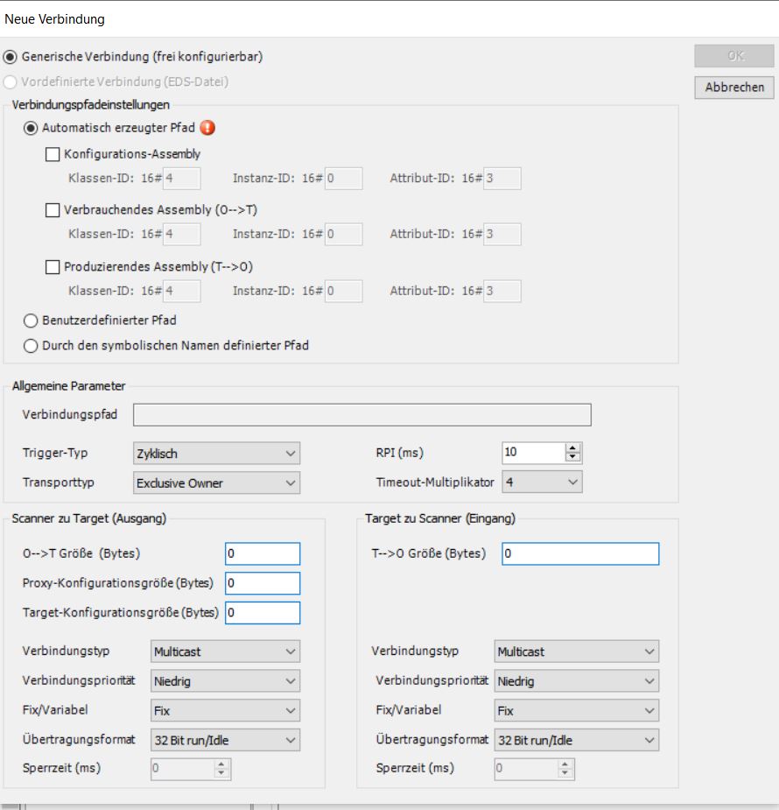Screen dimensions: 779x810
Task: Click the Abbrechen button
Action: (734, 88)
